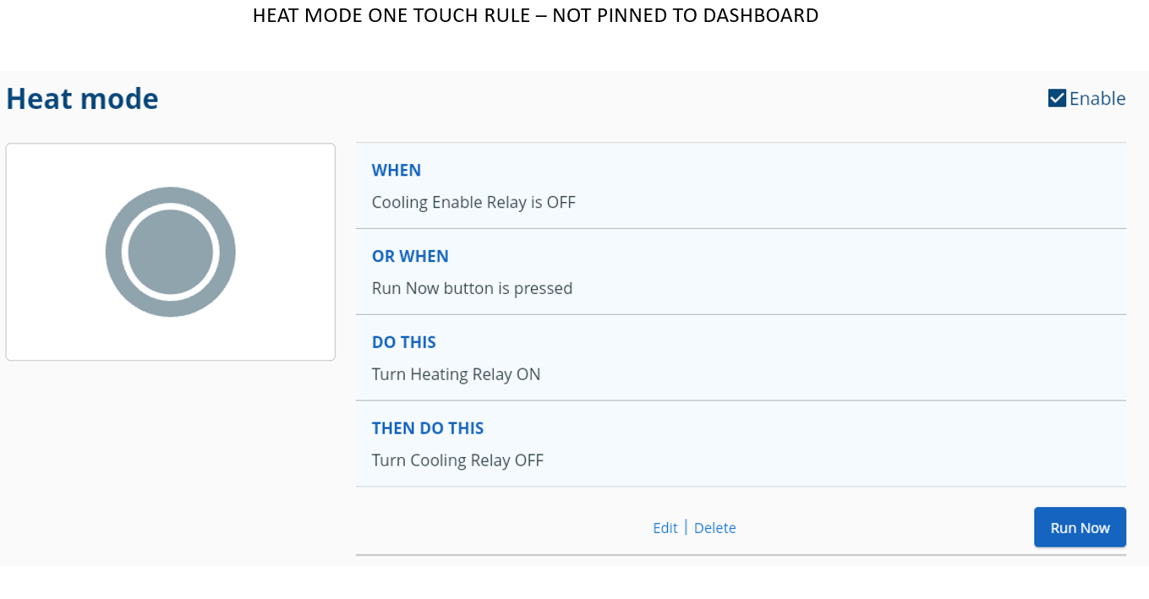1149x599 pixels.
Task: Select the THEN DO THIS section header
Action: [x=428, y=428]
